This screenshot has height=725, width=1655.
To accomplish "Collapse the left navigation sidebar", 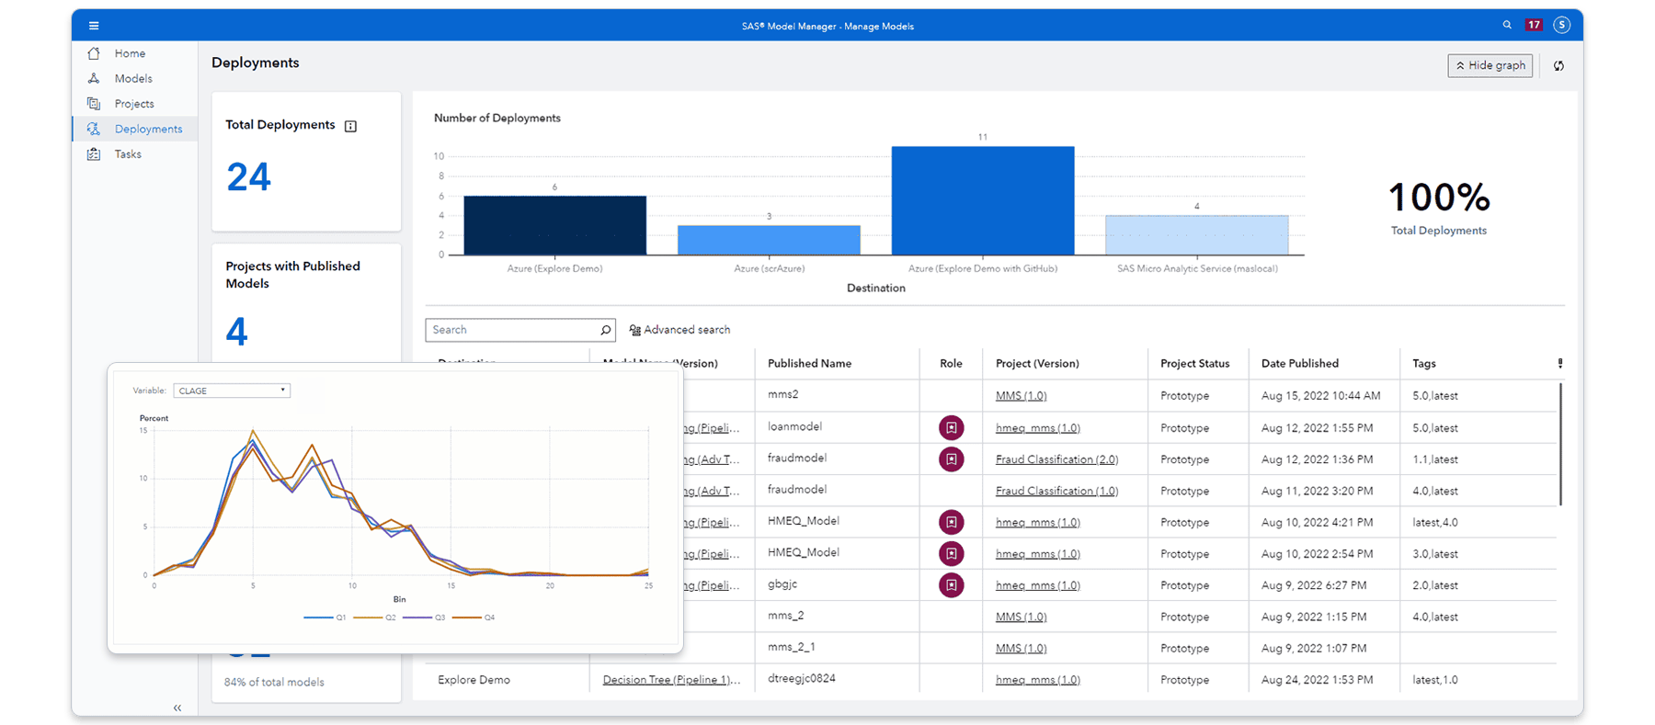I will (177, 708).
